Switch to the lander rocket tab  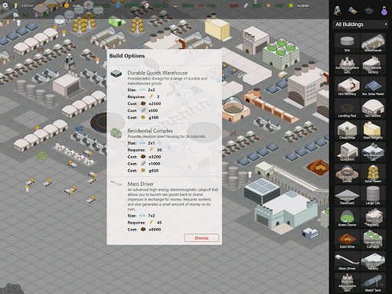(338, 11)
